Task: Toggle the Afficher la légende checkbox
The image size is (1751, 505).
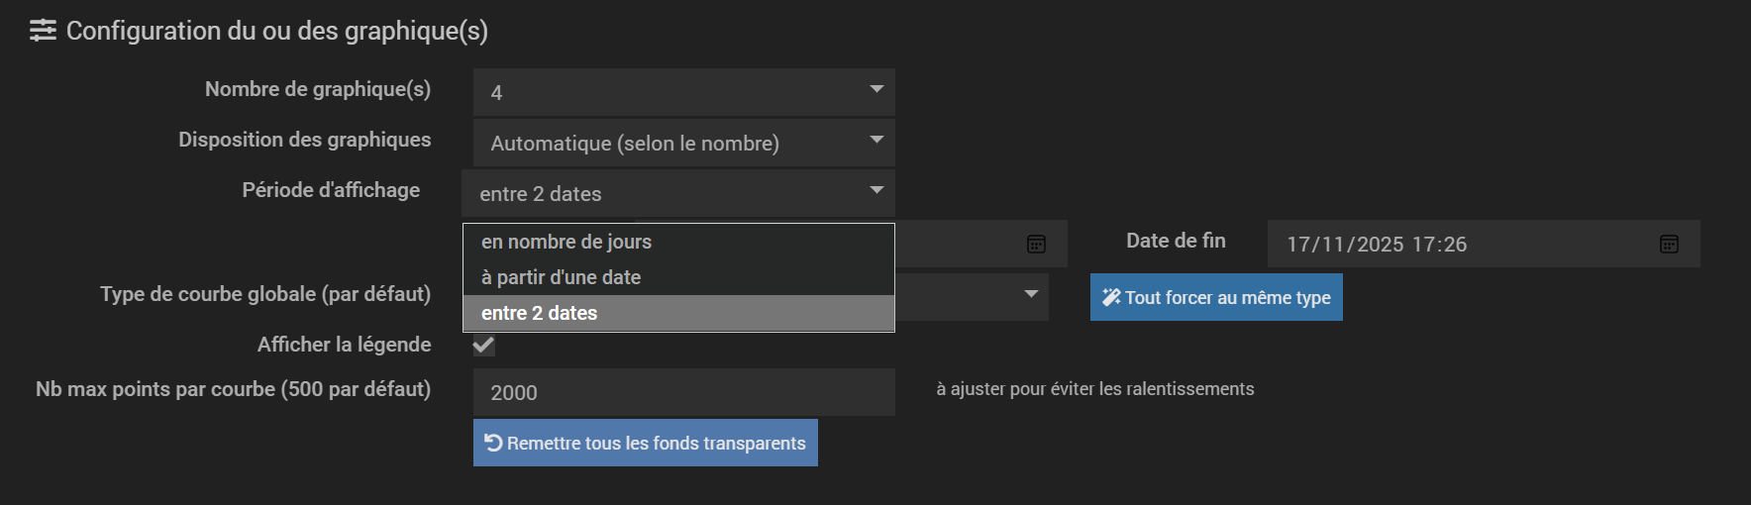Action: [483, 345]
